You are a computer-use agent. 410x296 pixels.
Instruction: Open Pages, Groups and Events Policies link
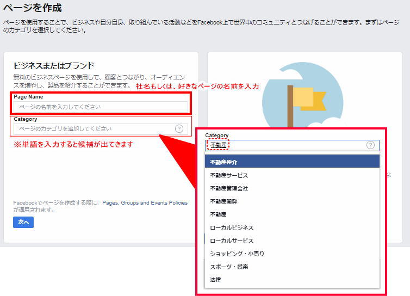[x=145, y=203]
